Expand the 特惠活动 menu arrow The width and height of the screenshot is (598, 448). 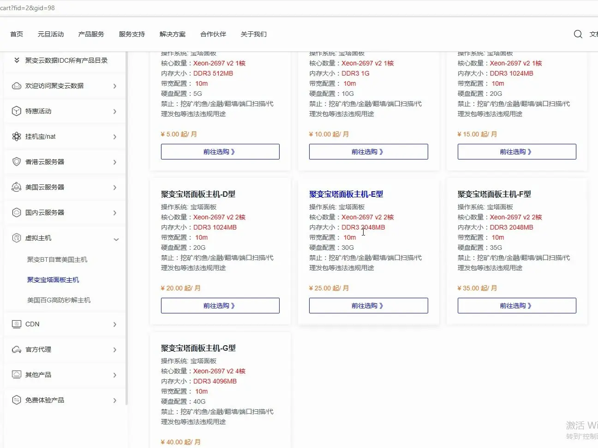pyautogui.click(x=115, y=112)
